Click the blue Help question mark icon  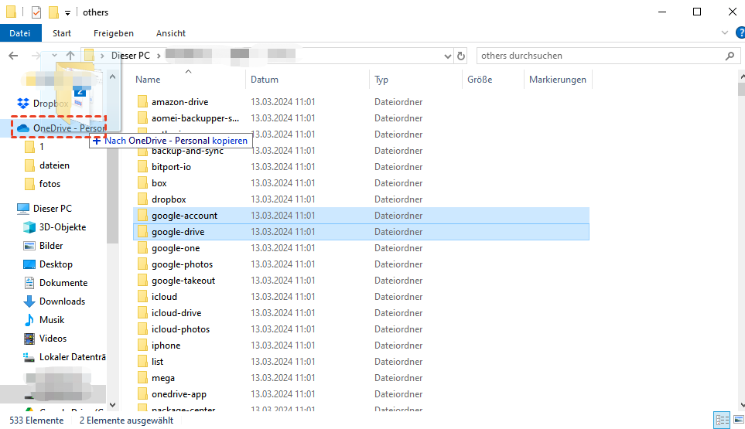coord(739,33)
